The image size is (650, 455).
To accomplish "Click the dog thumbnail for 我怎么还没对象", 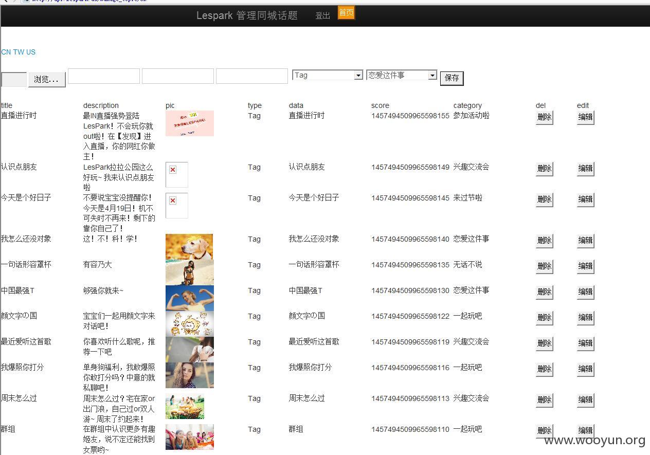I will tap(189, 247).
